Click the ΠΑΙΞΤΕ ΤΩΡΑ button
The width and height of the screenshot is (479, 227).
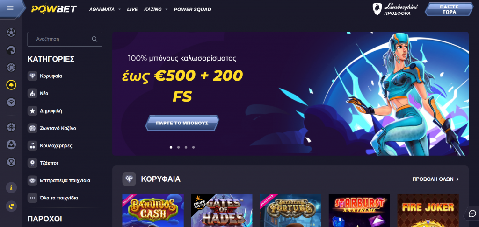pos(449,9)
